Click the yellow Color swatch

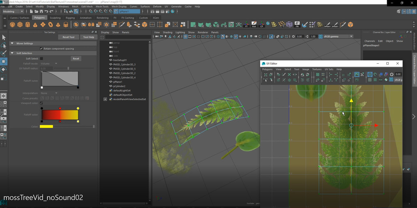click(46, 127)
